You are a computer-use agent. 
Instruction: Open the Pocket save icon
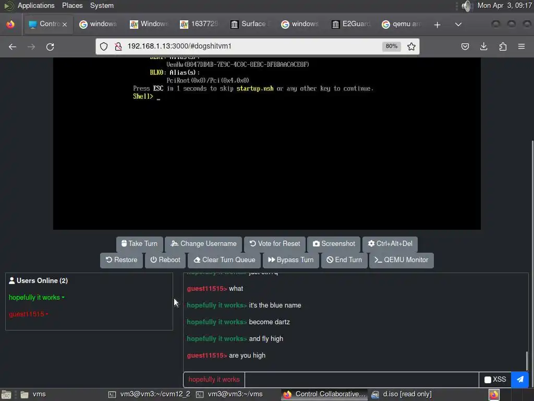click(465, 46)
